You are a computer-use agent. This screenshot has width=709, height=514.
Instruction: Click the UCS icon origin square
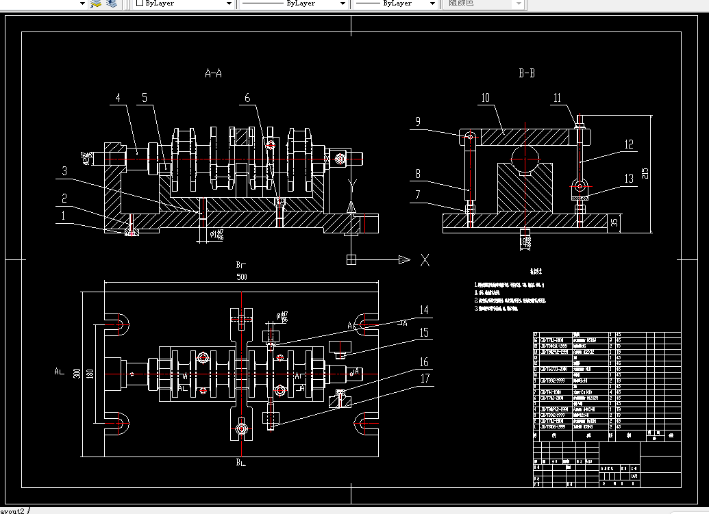351,259
